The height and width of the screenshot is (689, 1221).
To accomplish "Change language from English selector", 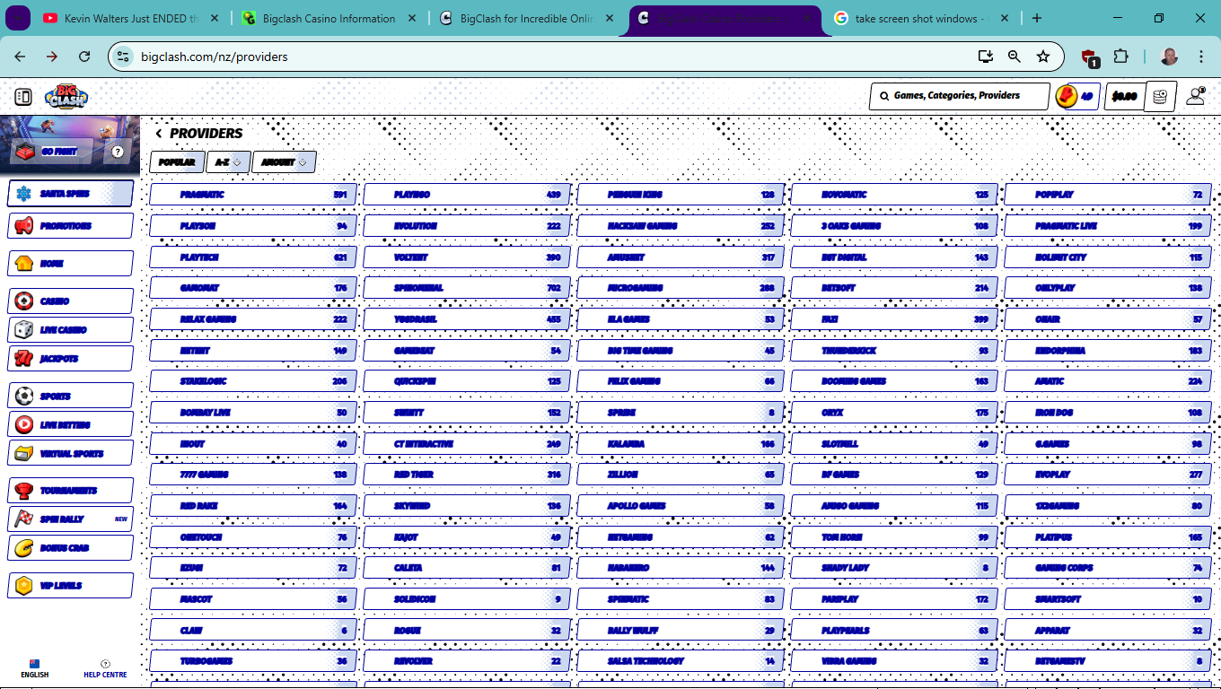I will (35, 669).
